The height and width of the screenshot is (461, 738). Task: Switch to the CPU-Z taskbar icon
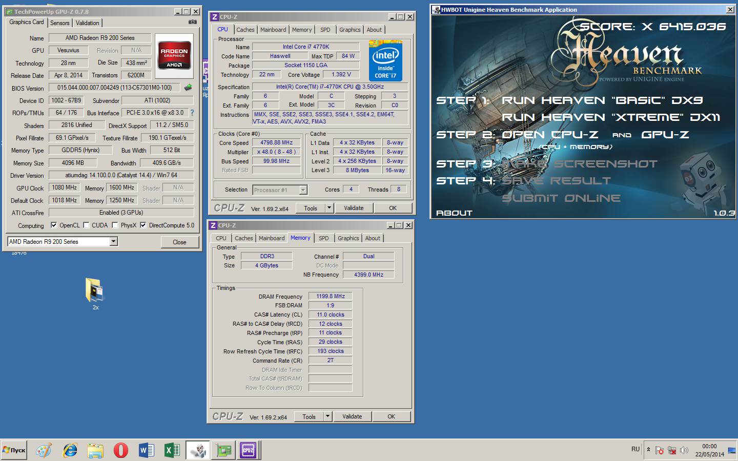click(249, 450)
